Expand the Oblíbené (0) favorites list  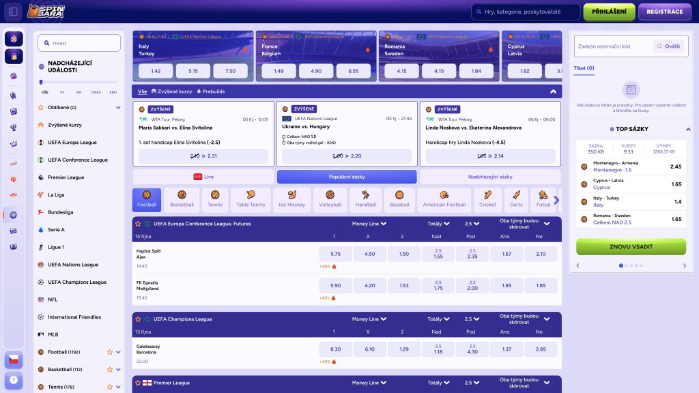click(x=118, y=107)
